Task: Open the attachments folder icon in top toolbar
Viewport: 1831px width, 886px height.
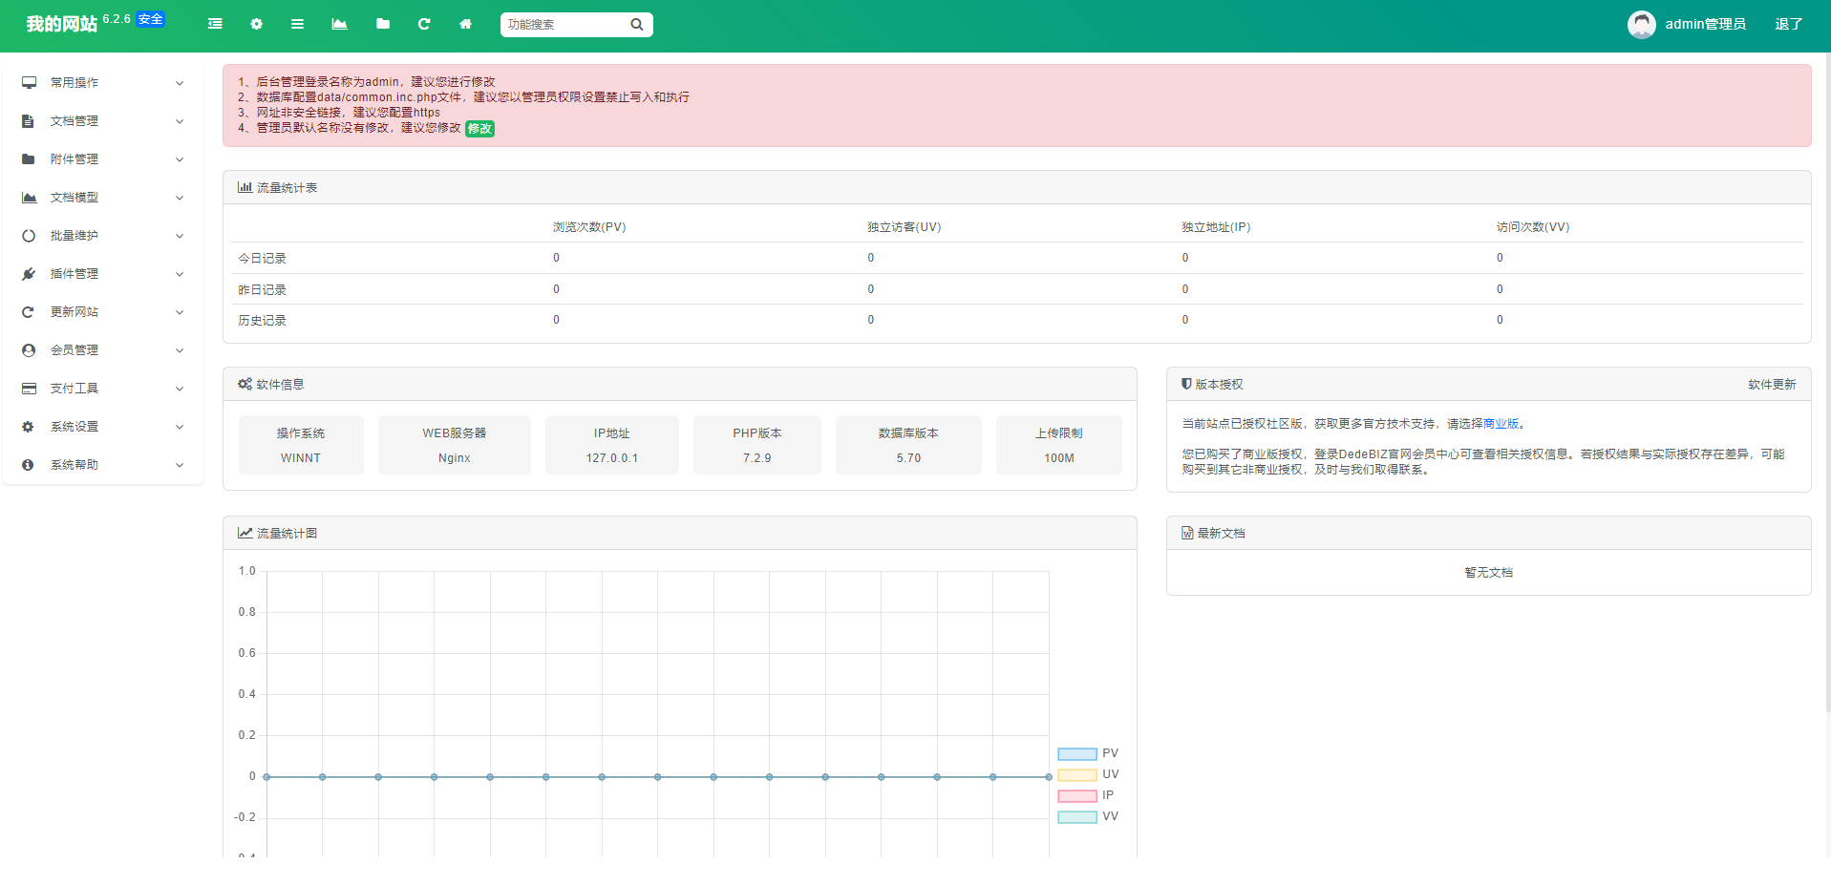Action: tap(382, 24)
